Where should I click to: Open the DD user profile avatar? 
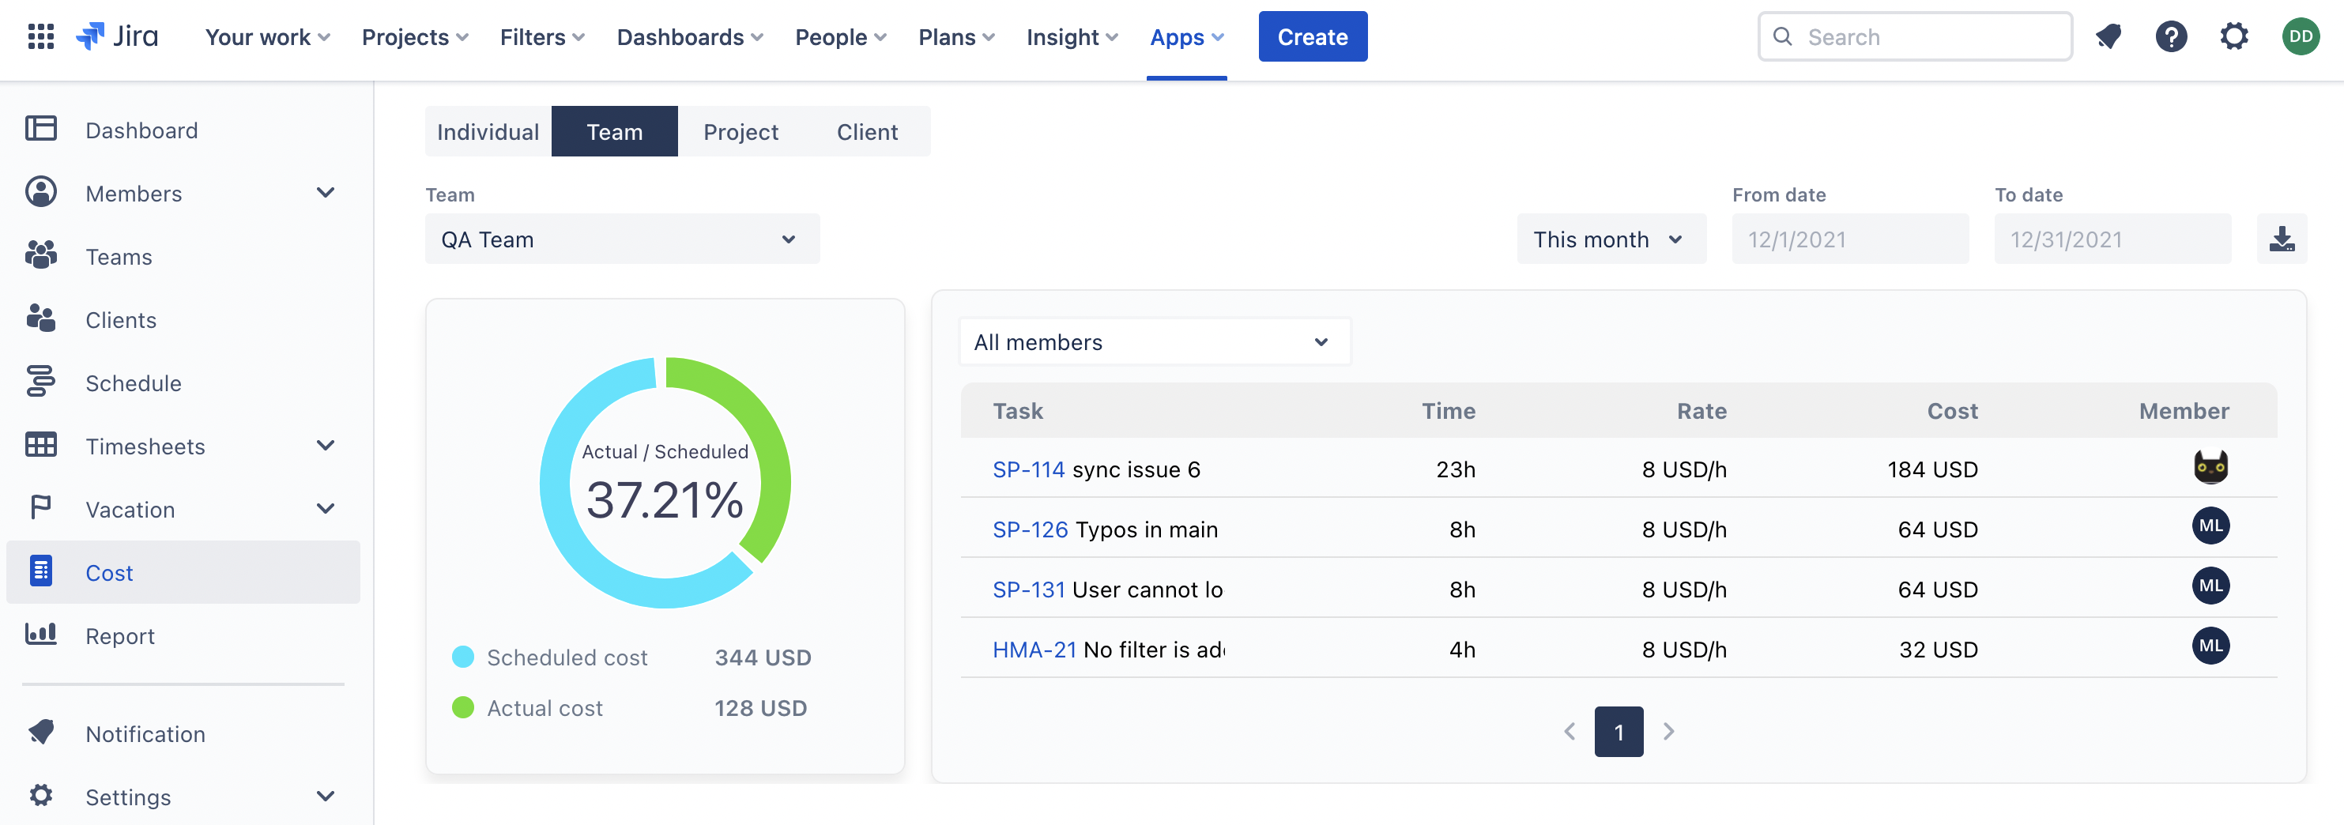[2300, 36]
